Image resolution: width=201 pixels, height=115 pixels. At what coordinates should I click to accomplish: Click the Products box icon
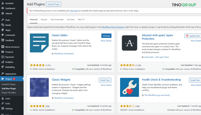pyautogui.click(x=3, y=52)
